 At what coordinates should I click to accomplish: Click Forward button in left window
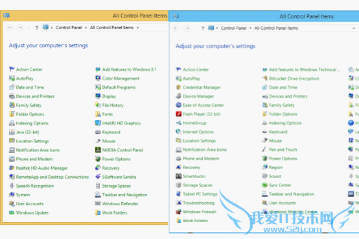pos(20,28)
